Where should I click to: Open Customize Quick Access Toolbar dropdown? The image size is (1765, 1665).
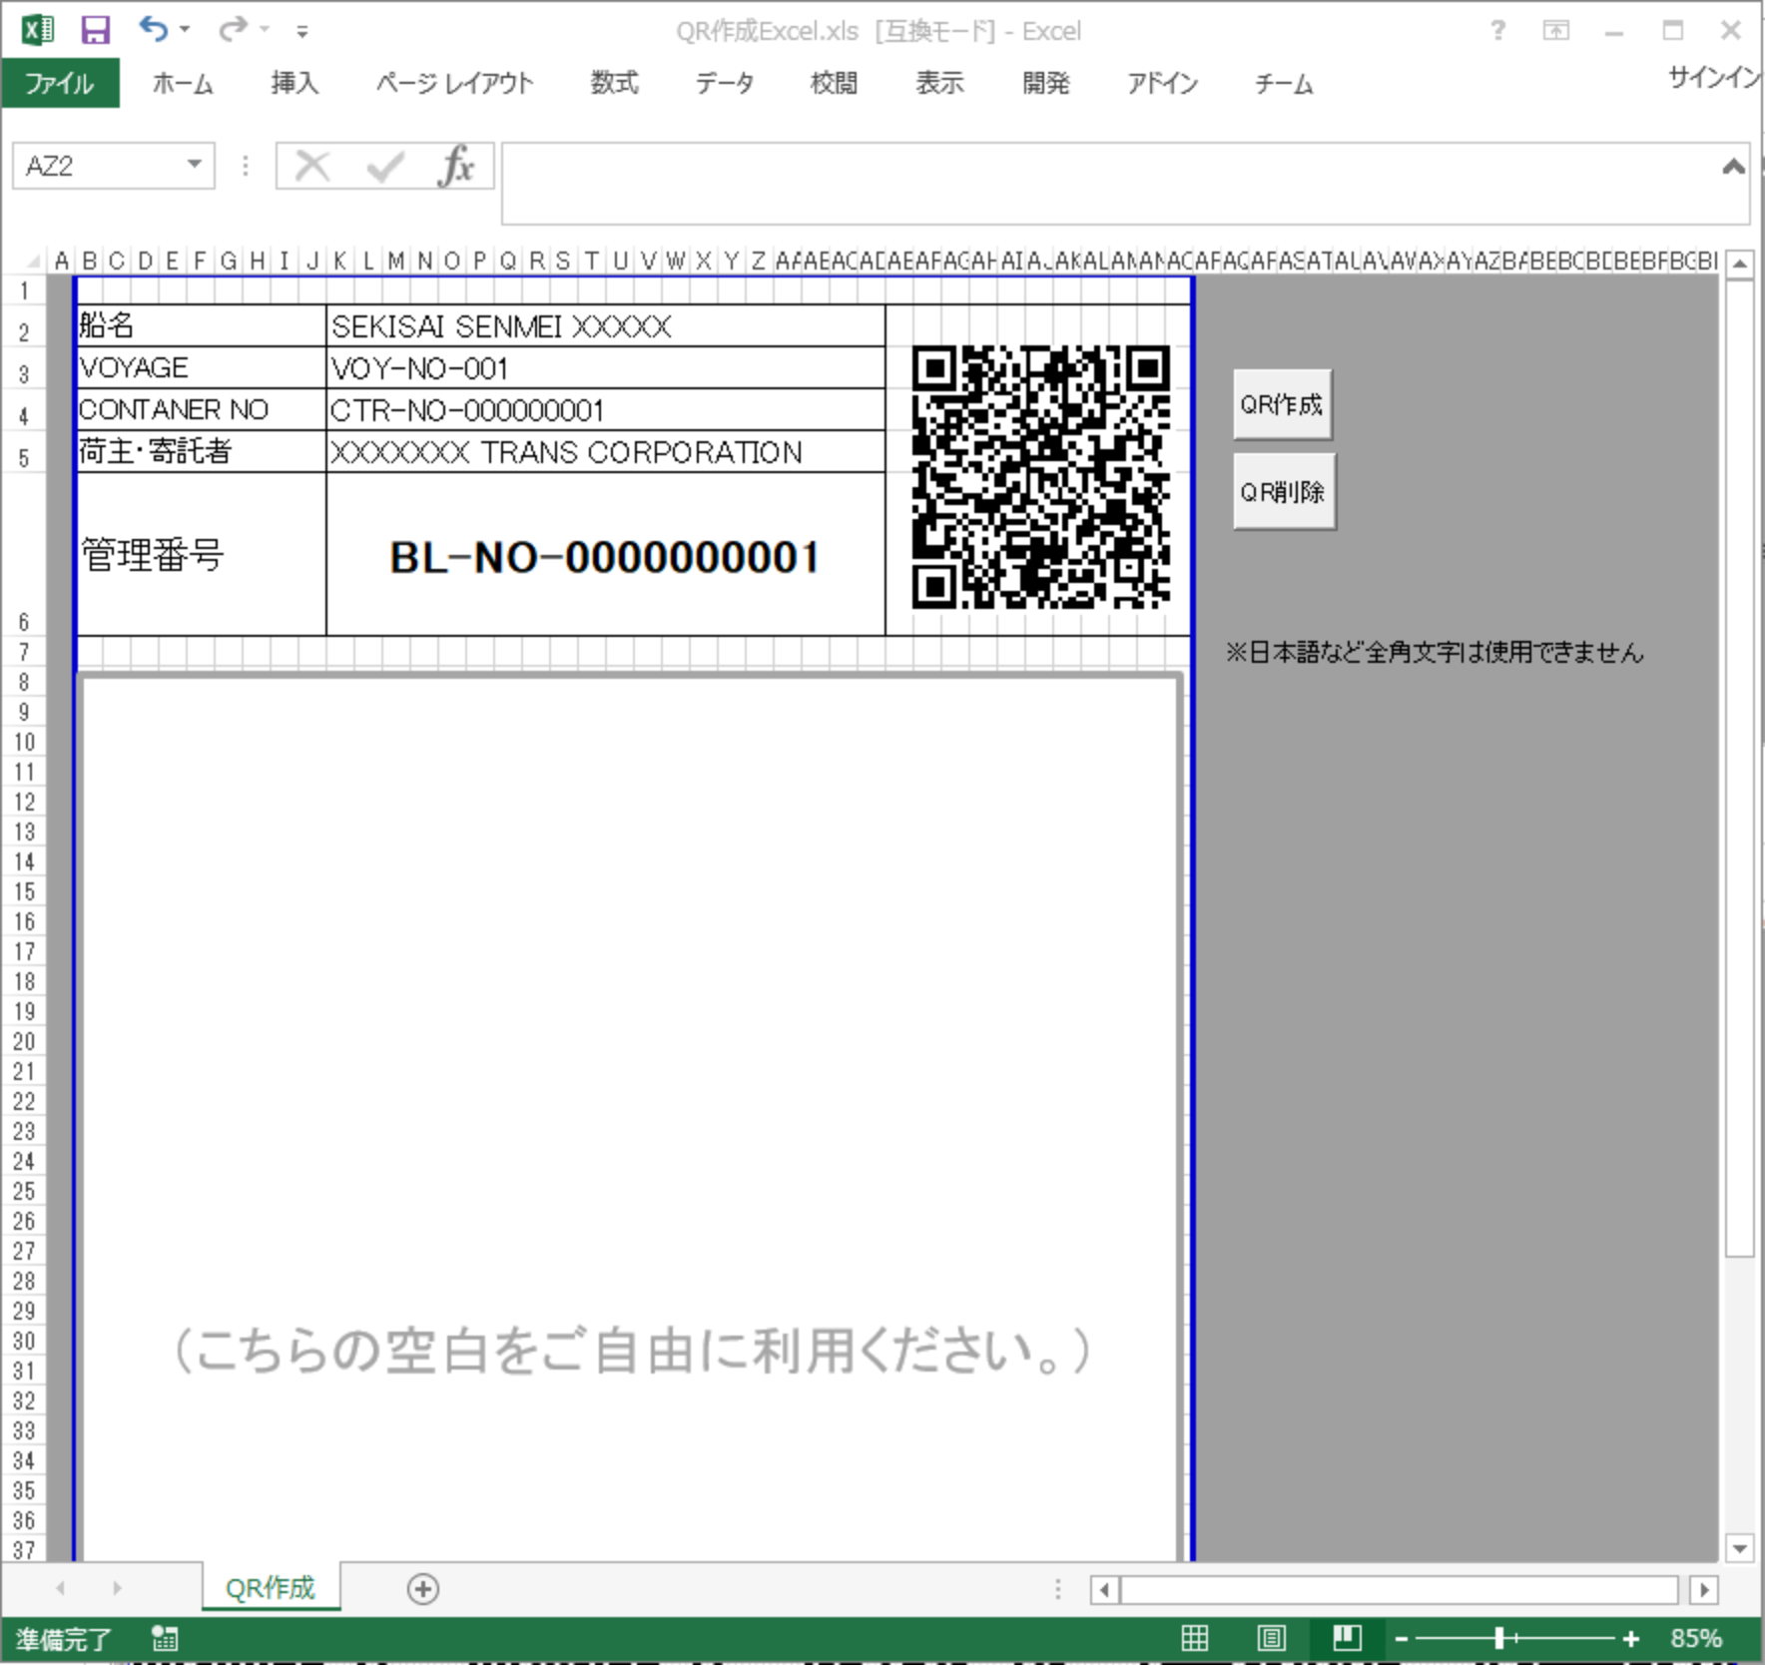[301, 32]
